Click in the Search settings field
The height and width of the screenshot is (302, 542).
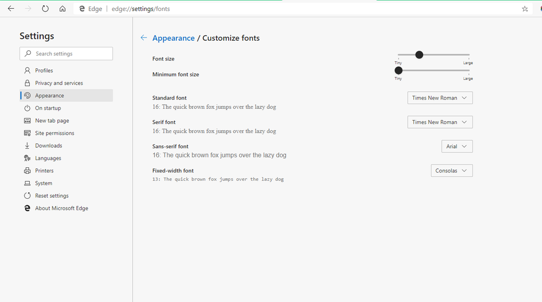click(x=66, y=54)
